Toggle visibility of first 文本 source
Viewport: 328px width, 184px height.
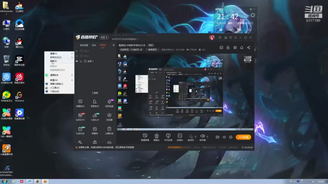tap(77, 51)
